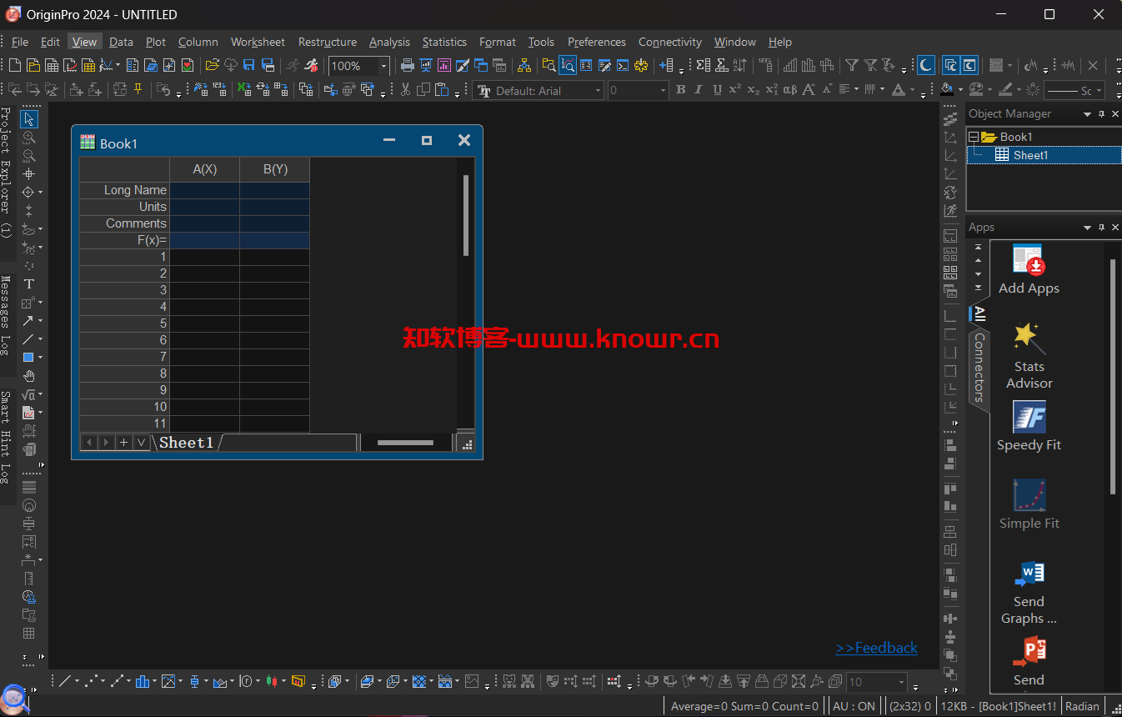1122x717 pixels.
Task: Open the Send Graphs to Word app
Action: pyautogui.click(x=1029, y=593)
